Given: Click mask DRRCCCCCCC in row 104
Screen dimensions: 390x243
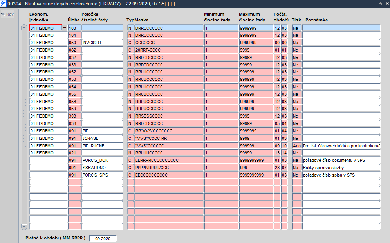Looking at the screenshot, I should [x=169, y=35].
